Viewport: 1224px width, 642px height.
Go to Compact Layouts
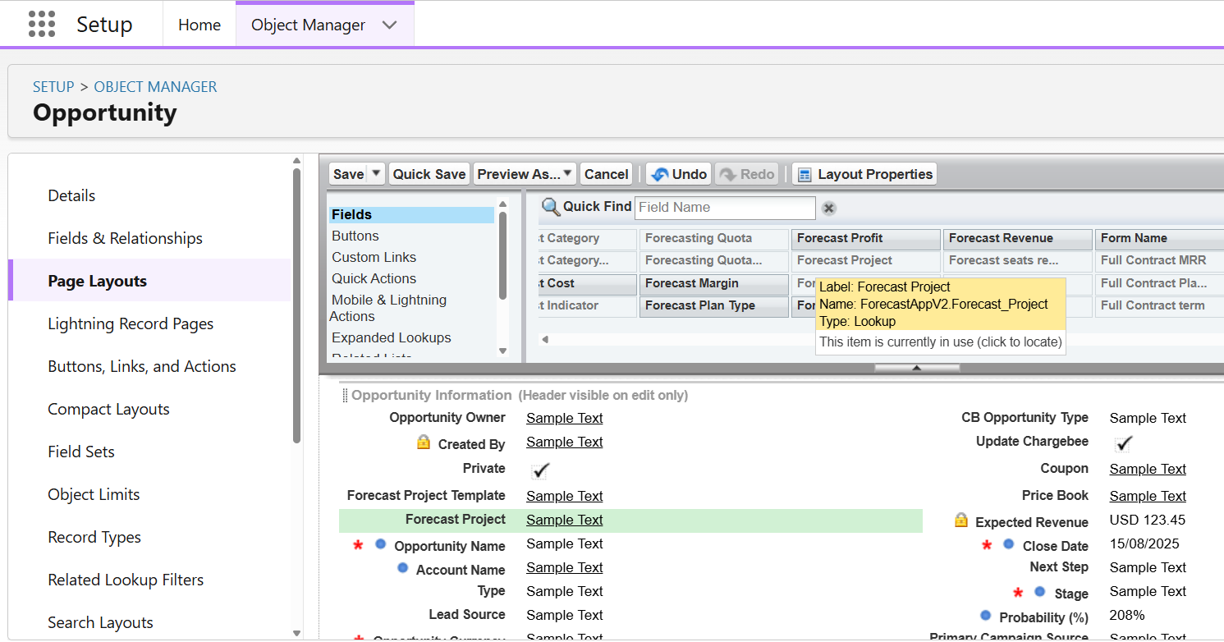click(108, 409)
